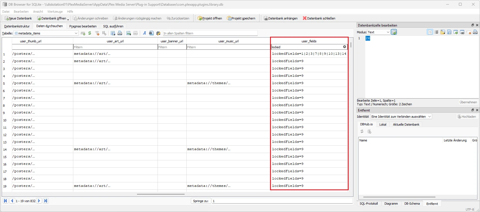
Task: Go to the next page of records
Action: pyautogui.click(x=39, y=201)
